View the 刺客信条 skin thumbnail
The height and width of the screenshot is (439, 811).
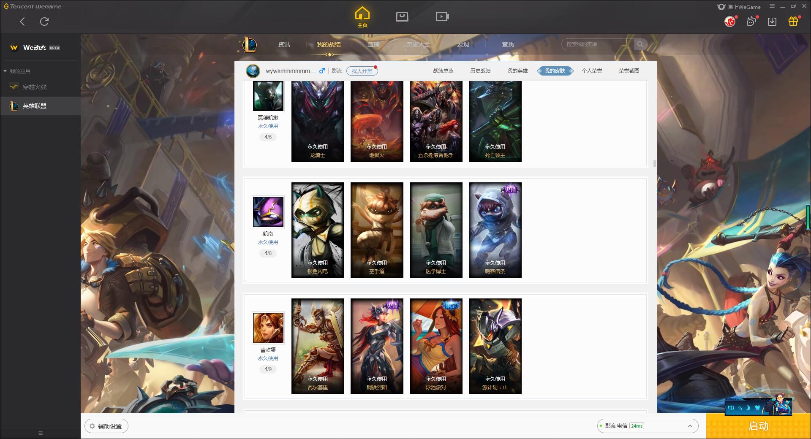(495, 230)
